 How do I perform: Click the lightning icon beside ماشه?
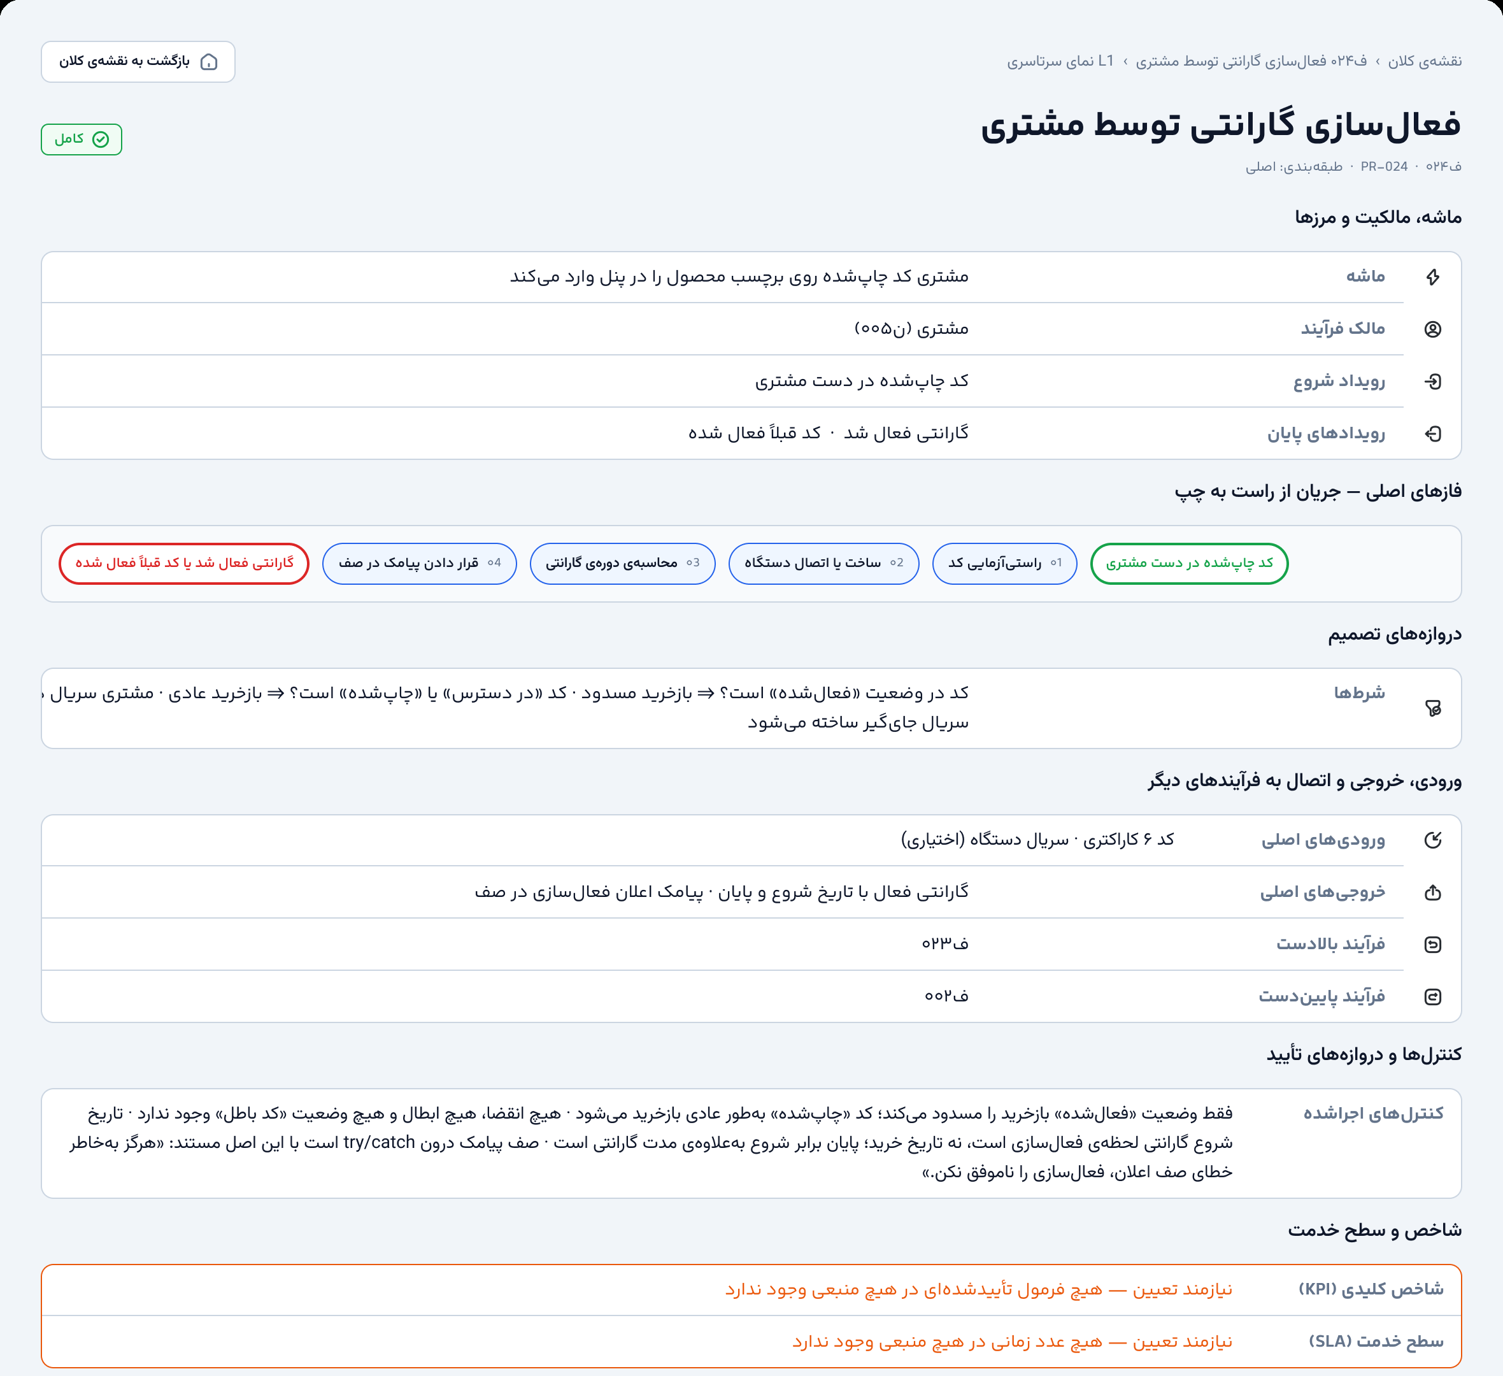pos(1433,276)
